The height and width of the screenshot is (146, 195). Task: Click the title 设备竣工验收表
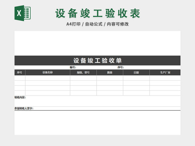point(98,13)
